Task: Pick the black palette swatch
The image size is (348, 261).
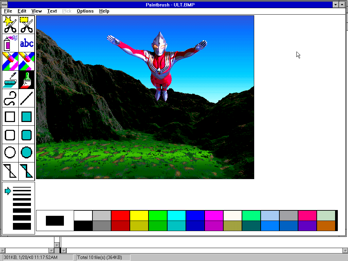Action: point(83,226)
